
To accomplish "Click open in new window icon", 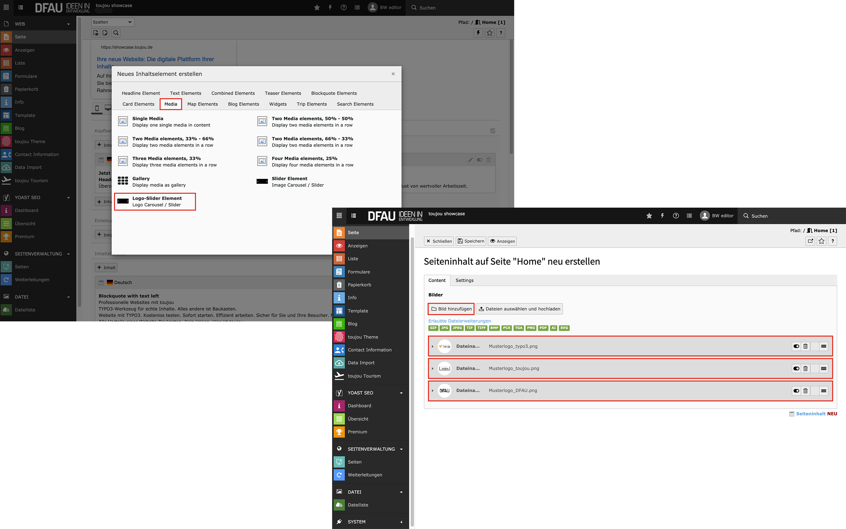I will (x=810, y=241).
